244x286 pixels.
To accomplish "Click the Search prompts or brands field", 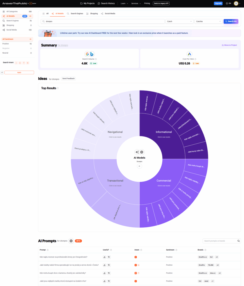I will pyautogui.click(x=220, y=241).
